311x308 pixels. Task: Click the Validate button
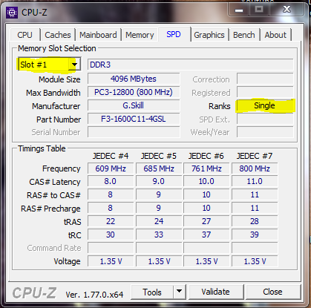pyautogui.click(x=216, y=292)
